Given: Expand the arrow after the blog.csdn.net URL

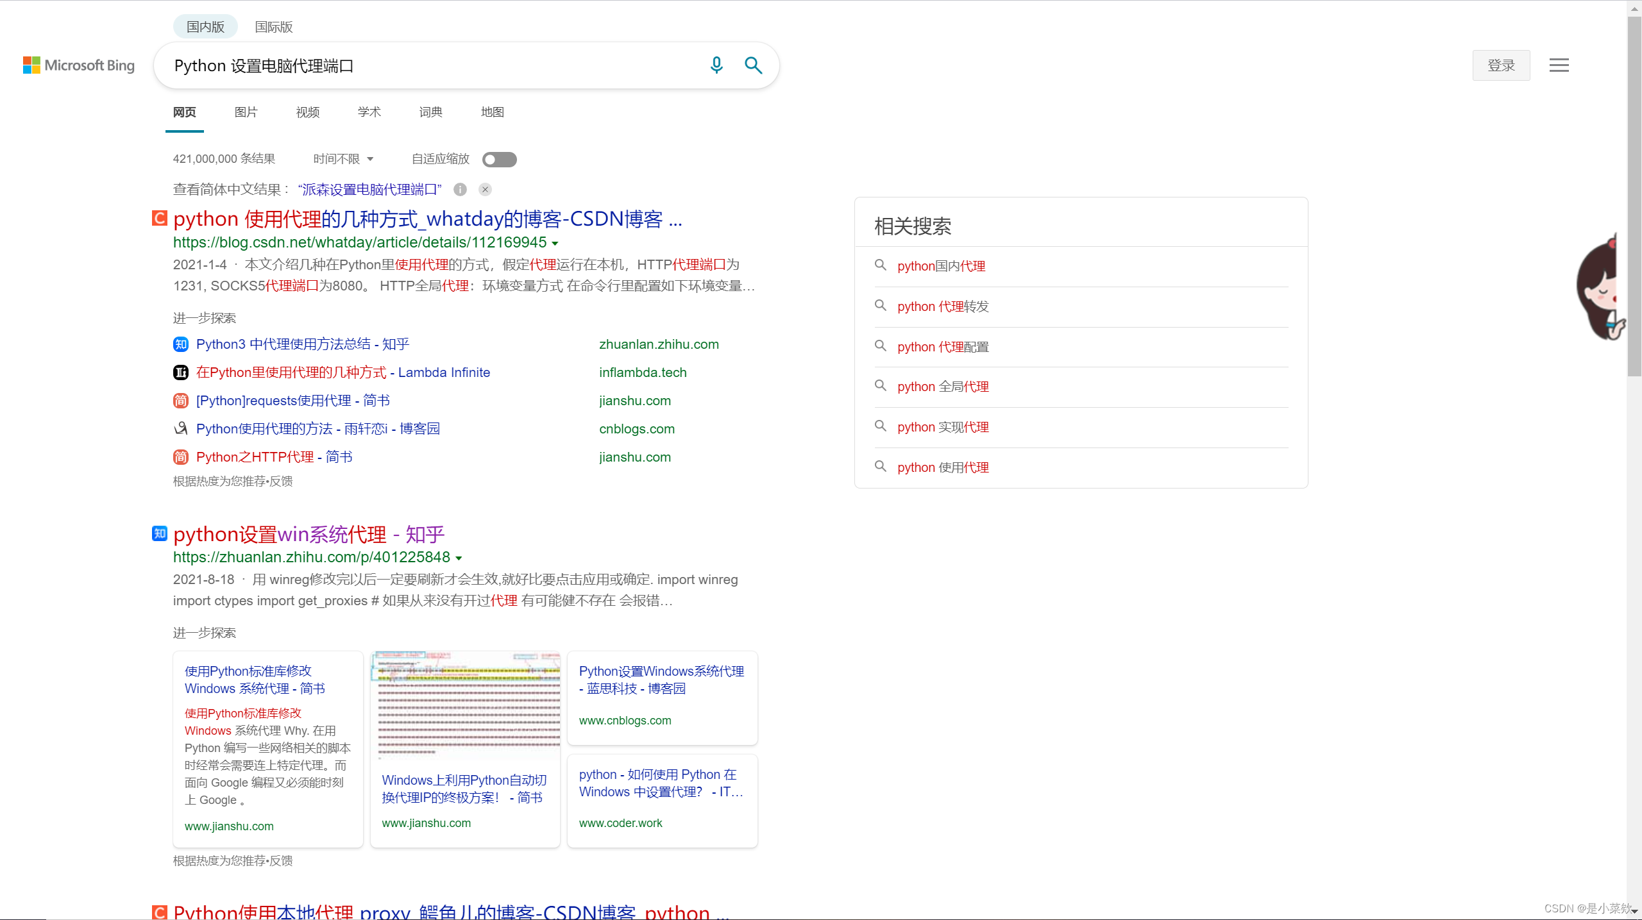Looking at the screenshot, I should pyautogui.click(x=555, y=244).
